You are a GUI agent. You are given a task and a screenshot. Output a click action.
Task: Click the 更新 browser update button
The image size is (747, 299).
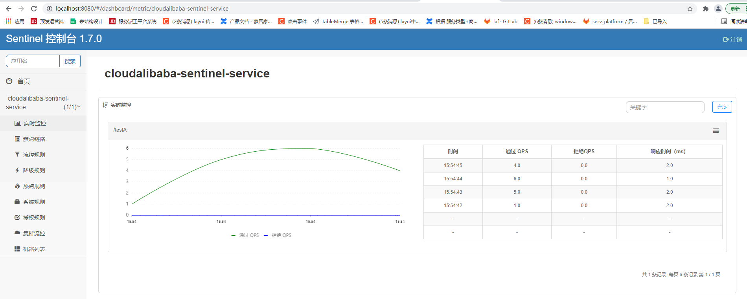pyautogui.click(x=736, y=9)
